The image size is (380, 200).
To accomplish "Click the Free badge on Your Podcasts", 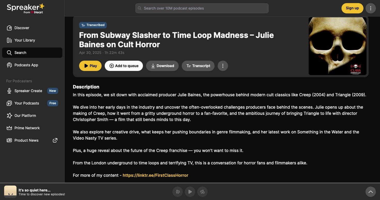I will (x=53, y=103).
